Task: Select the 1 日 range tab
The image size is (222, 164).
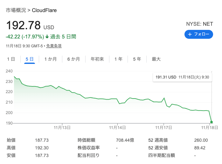Action: pos(11,59)
